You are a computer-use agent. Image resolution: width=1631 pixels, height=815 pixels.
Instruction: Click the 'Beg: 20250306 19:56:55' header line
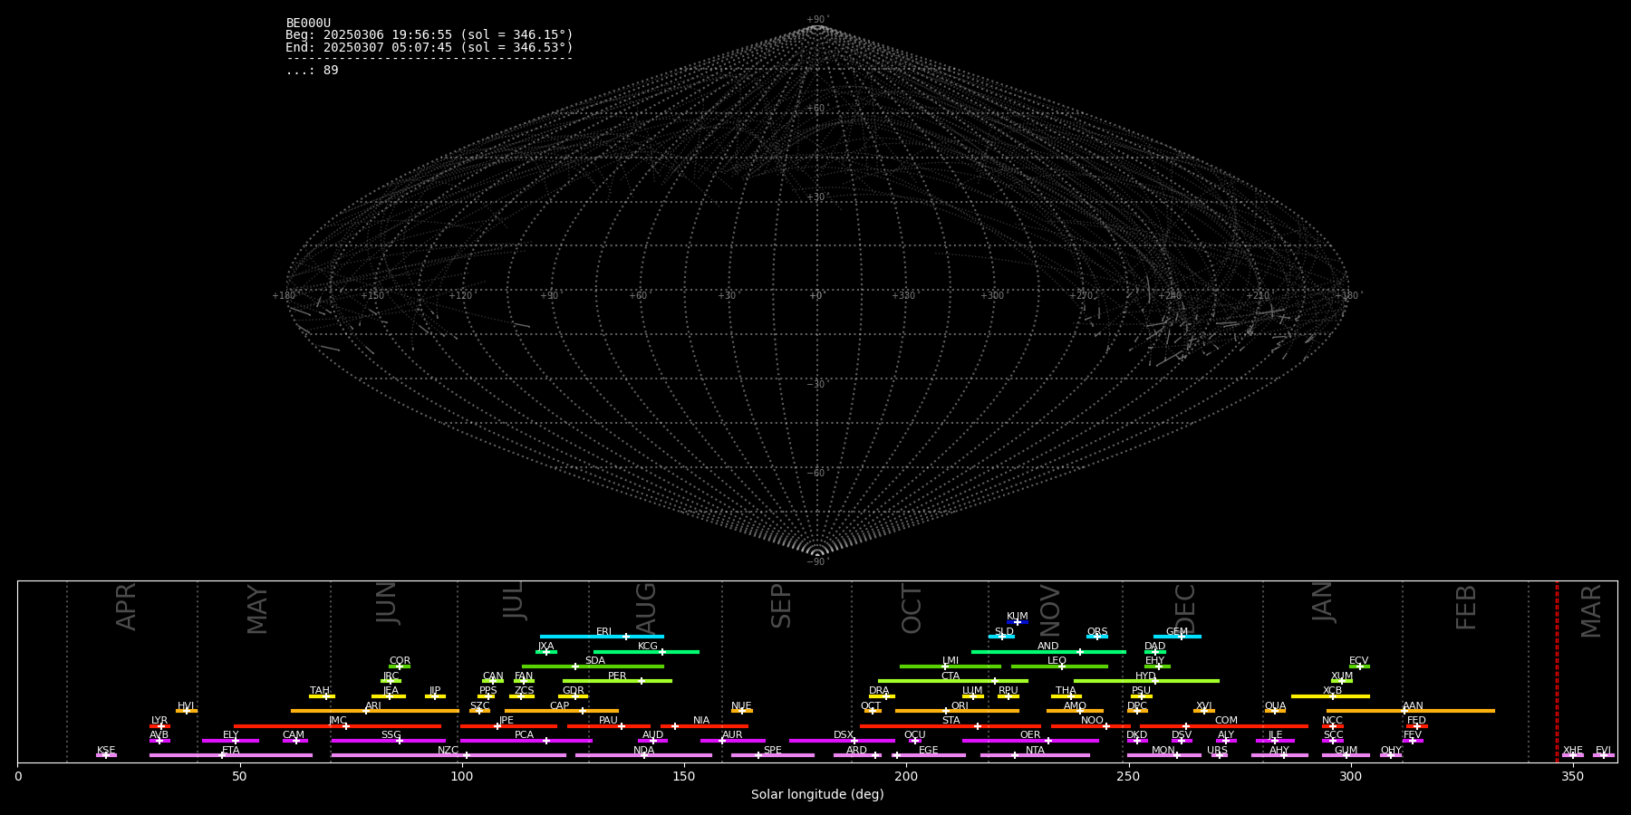(429, 35)
